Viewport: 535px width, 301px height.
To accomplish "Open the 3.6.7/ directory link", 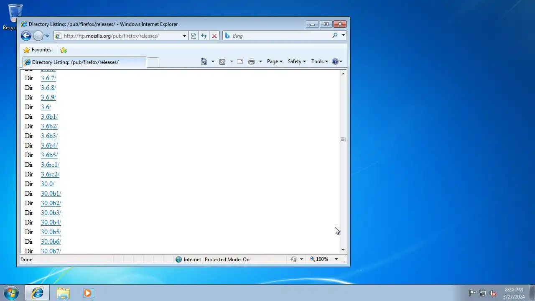I will [48, 78].
